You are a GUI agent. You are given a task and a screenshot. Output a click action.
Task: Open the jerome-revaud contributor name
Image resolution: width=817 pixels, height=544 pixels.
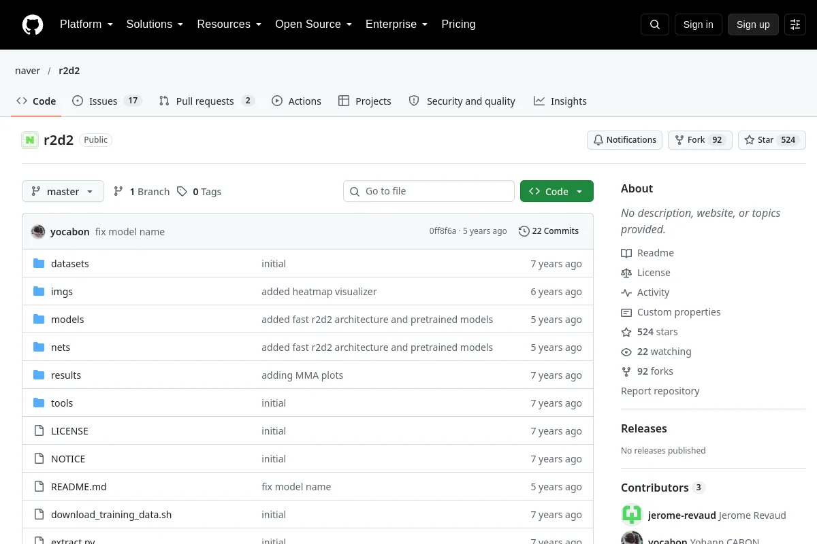682,515
